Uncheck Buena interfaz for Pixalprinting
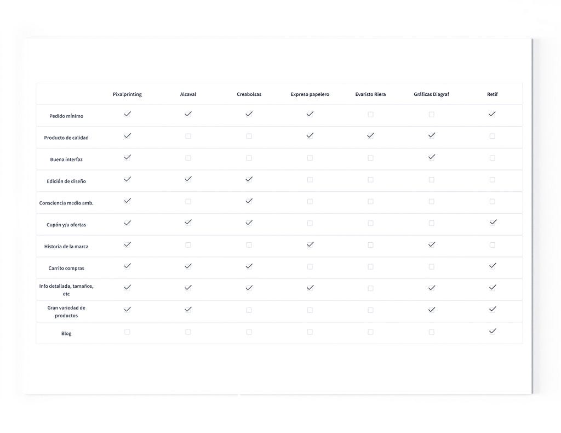561x433 pixels. point(127,157)
